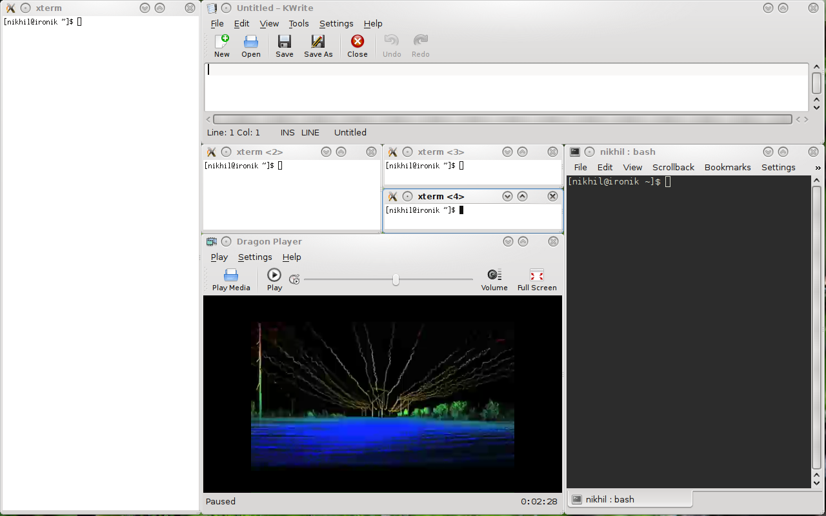Open the KWrite window menu icon
Viewport: 826px width, 516px height.
click(x=212, y=8)
